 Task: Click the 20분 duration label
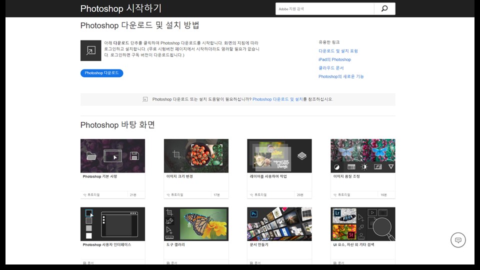[x=300, y=195]
